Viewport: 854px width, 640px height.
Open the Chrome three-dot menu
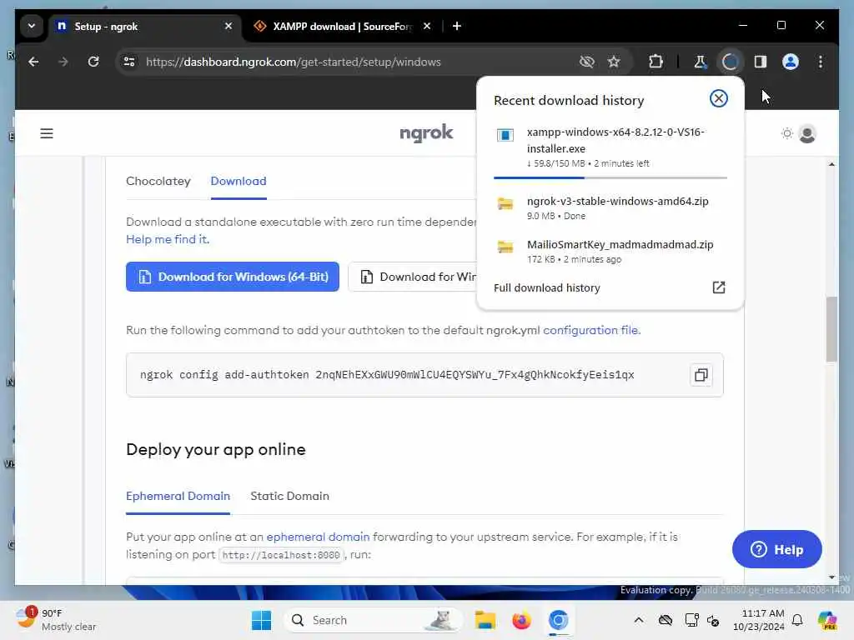pyautogui.click(x=821, y=62)
